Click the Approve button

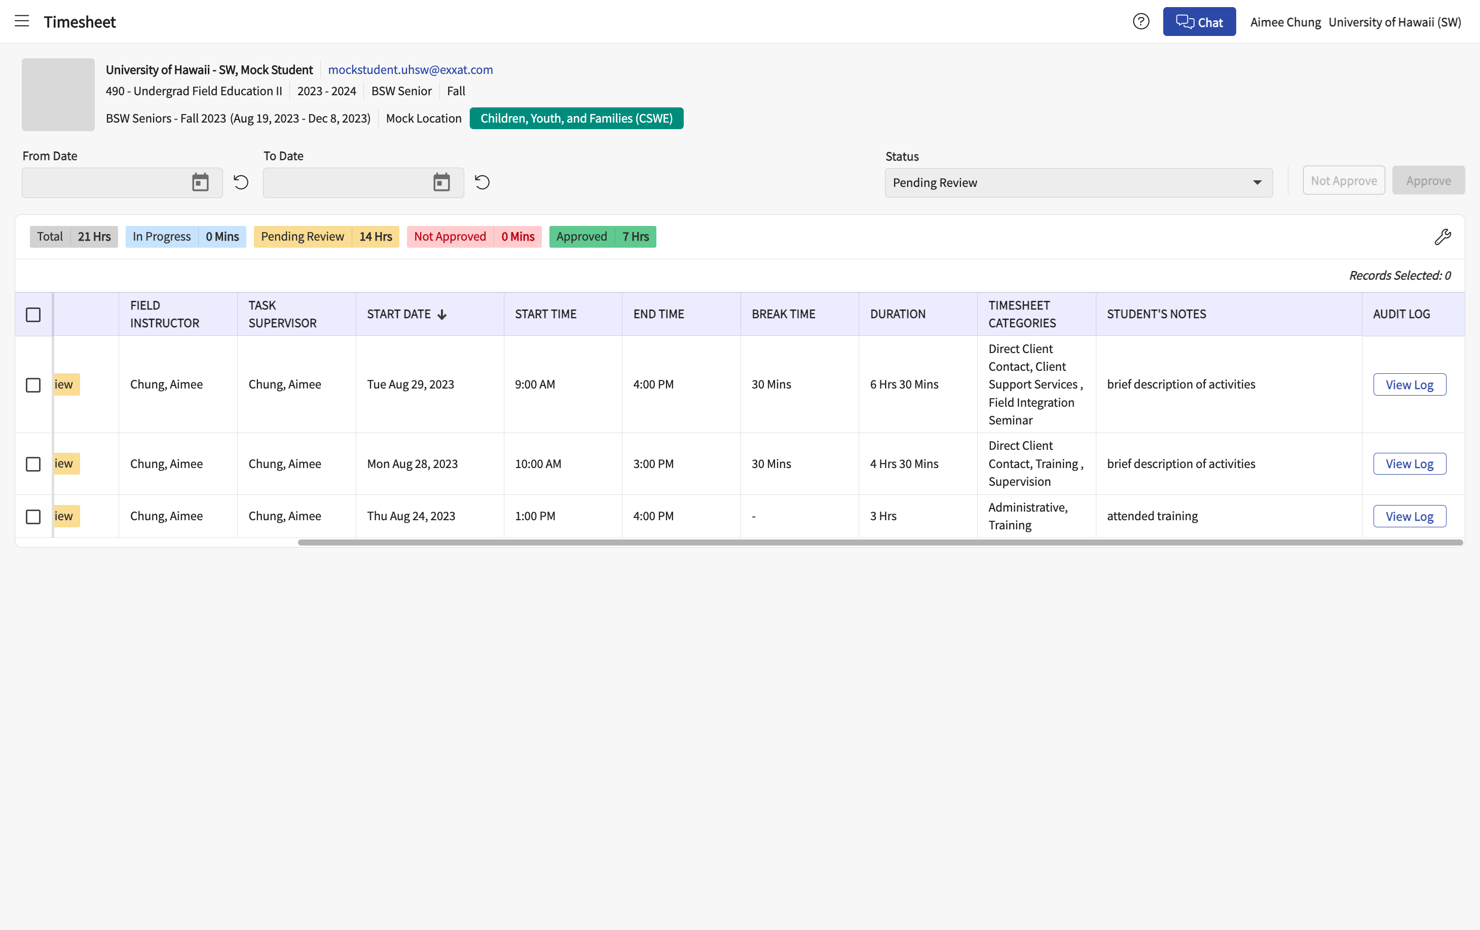pos(1428,181)
